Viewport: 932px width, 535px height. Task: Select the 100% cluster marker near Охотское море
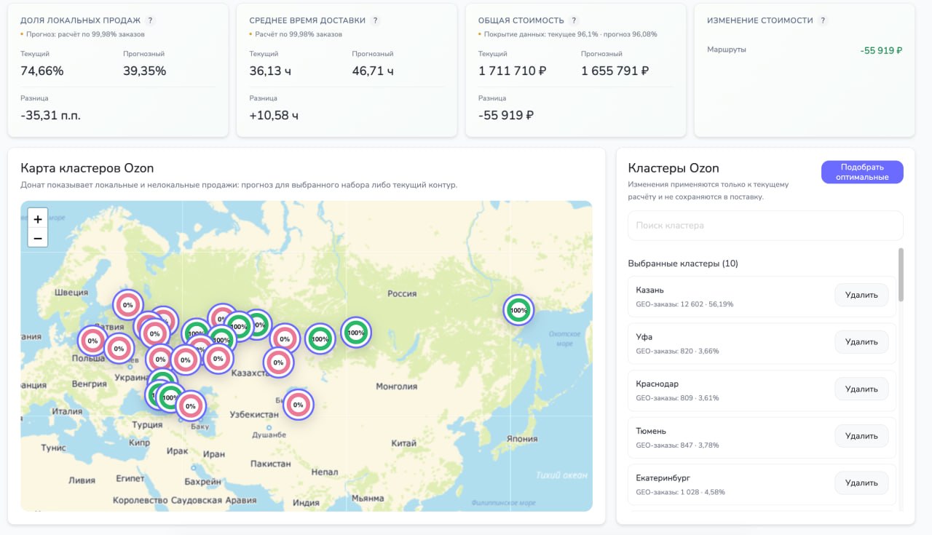pos(518,310)
